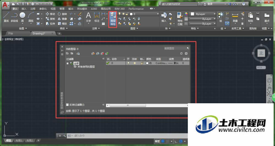Viewport: 275px width, 146px height.
Task: Select the 标注 (Dimension) tool
Action: [97, 17]
